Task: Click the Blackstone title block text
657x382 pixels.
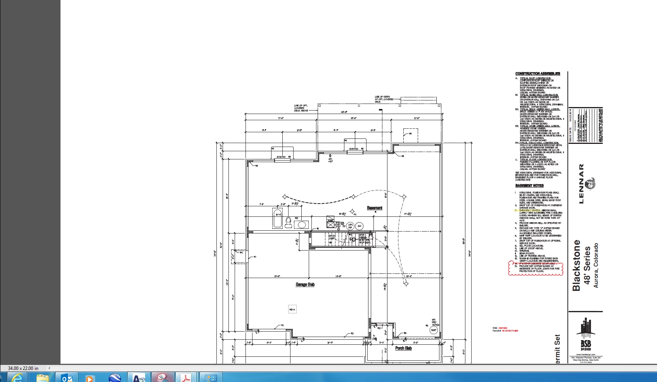Action: [576, 265]
